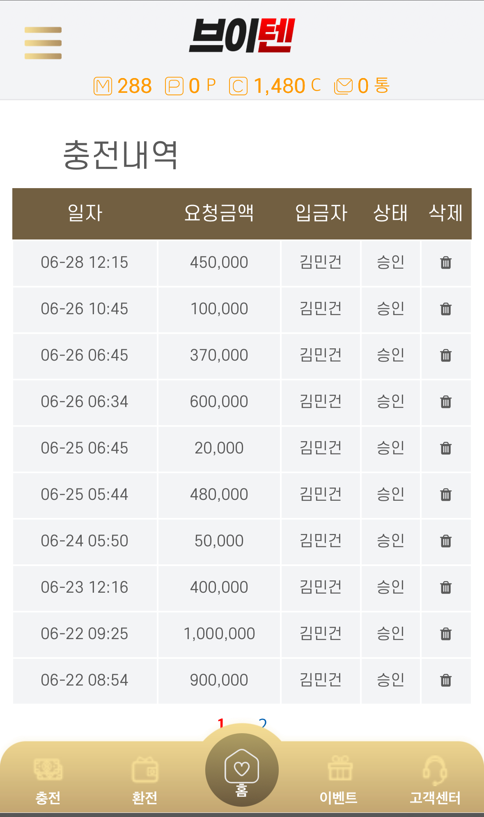Screen dimensions: 484x817
Task: Click trash icon for 06-26 06:34 entry
Action: (x=446, y=402)
